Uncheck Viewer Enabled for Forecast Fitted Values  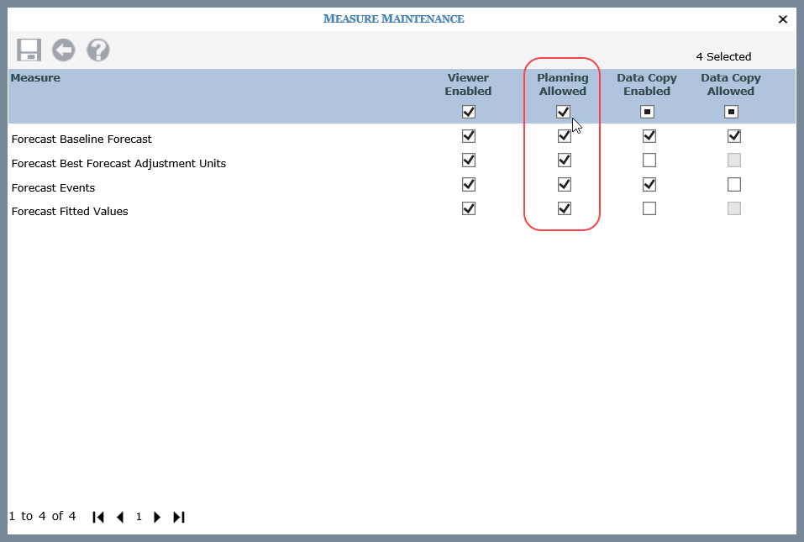click(469, 208)
